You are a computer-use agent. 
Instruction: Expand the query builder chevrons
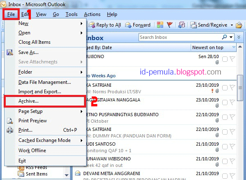coord(239,37)
